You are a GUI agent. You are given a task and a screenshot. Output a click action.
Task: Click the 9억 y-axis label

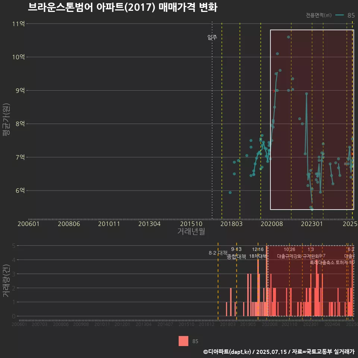(20, 90)
